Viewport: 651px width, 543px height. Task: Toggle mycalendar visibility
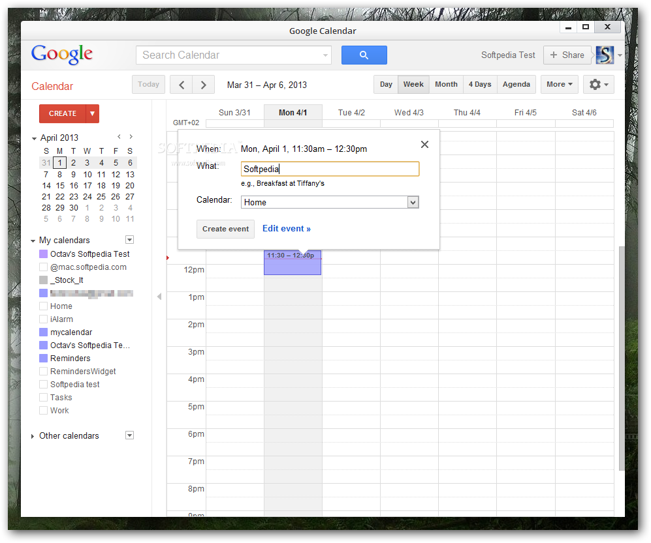coord(43,332)
